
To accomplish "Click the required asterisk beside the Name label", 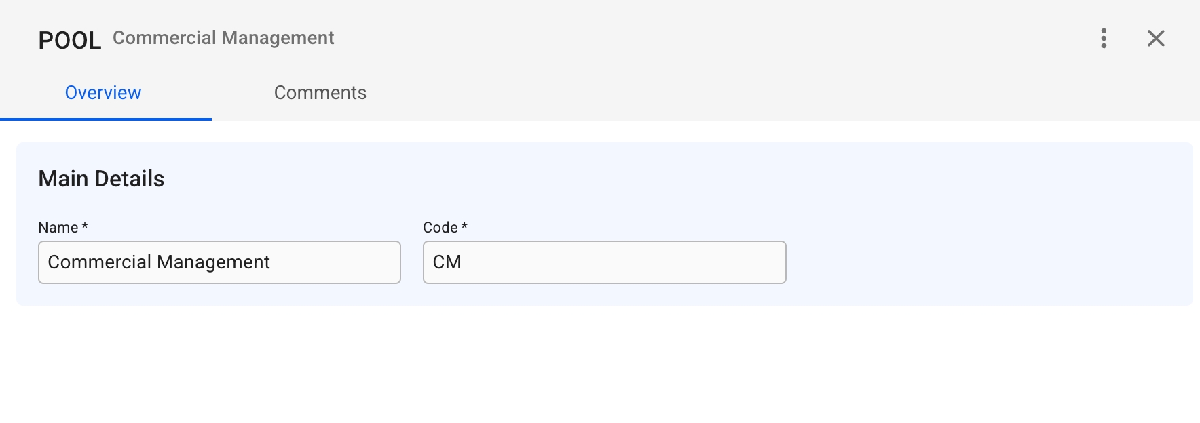I will click(x=85, y=226).
